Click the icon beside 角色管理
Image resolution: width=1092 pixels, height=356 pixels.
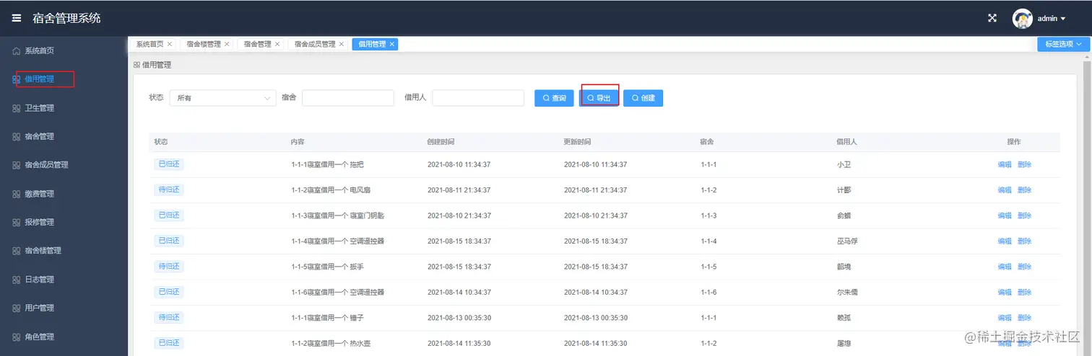(17, 337)
